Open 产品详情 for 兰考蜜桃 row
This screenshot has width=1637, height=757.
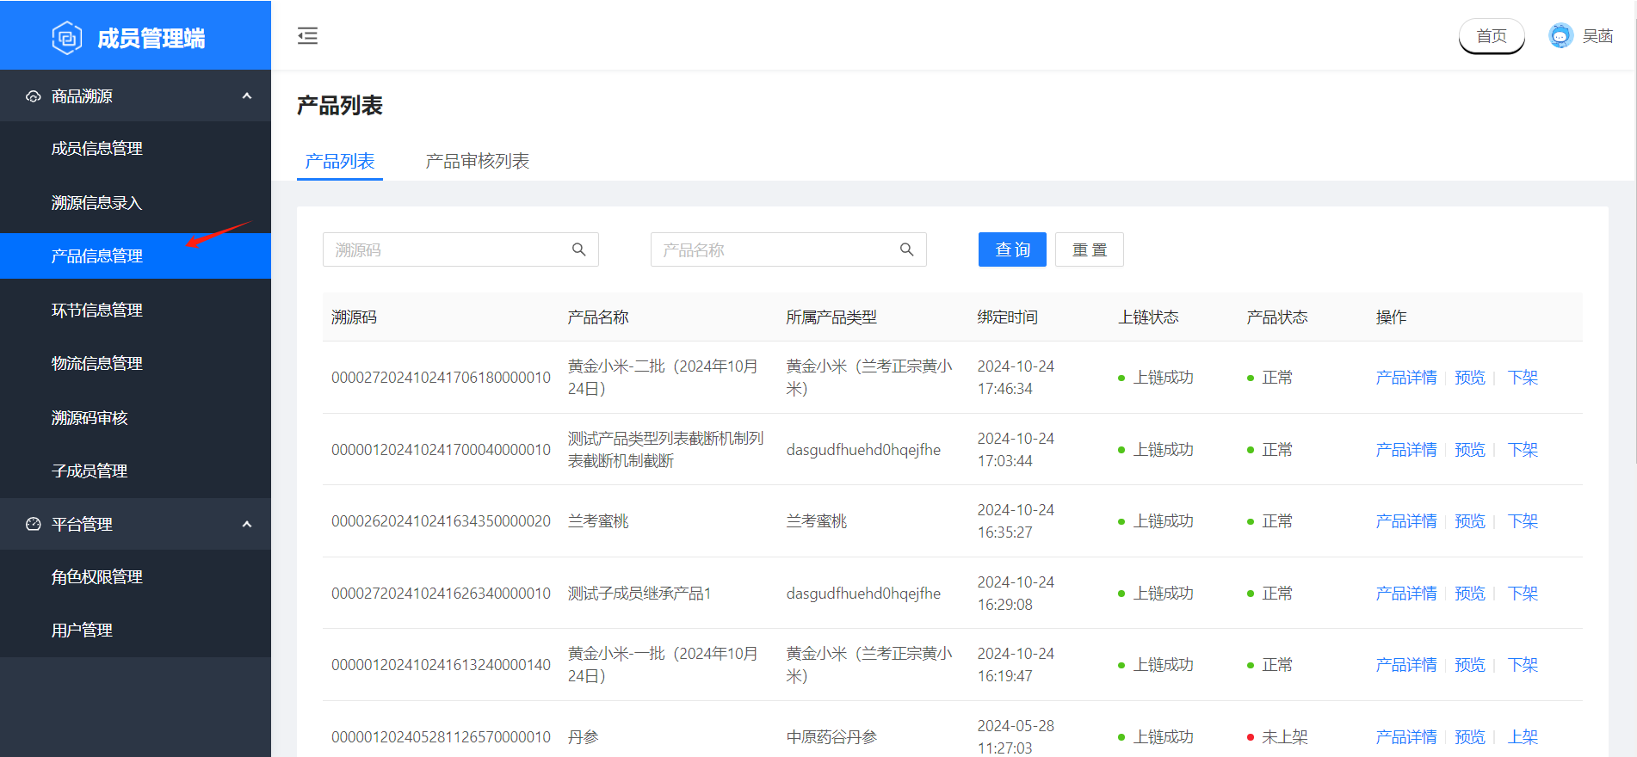click(x=1405, y=521)
